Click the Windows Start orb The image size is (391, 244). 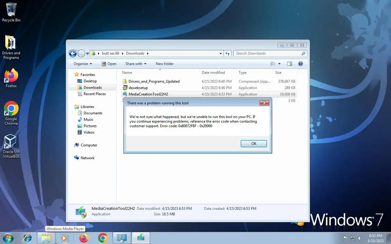click(x=8, y=238)
